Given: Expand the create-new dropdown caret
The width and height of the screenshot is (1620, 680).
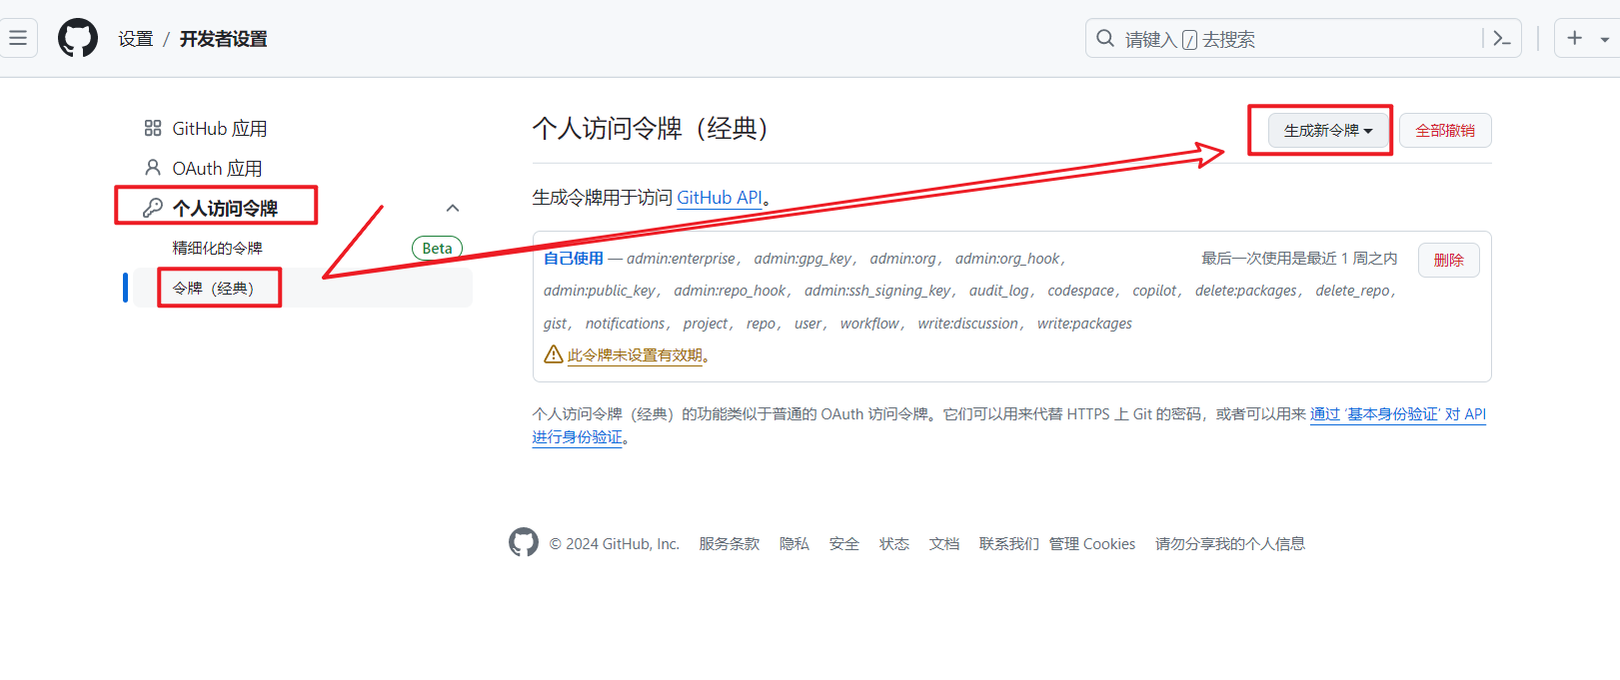Looking at the screenshot, I should point(1604,40).
